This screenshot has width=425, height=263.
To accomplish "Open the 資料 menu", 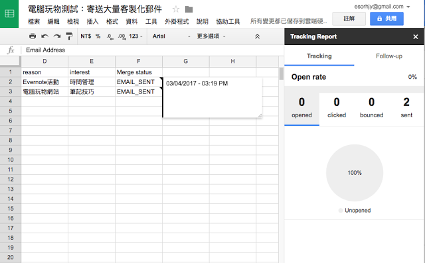I will (131, 22).
